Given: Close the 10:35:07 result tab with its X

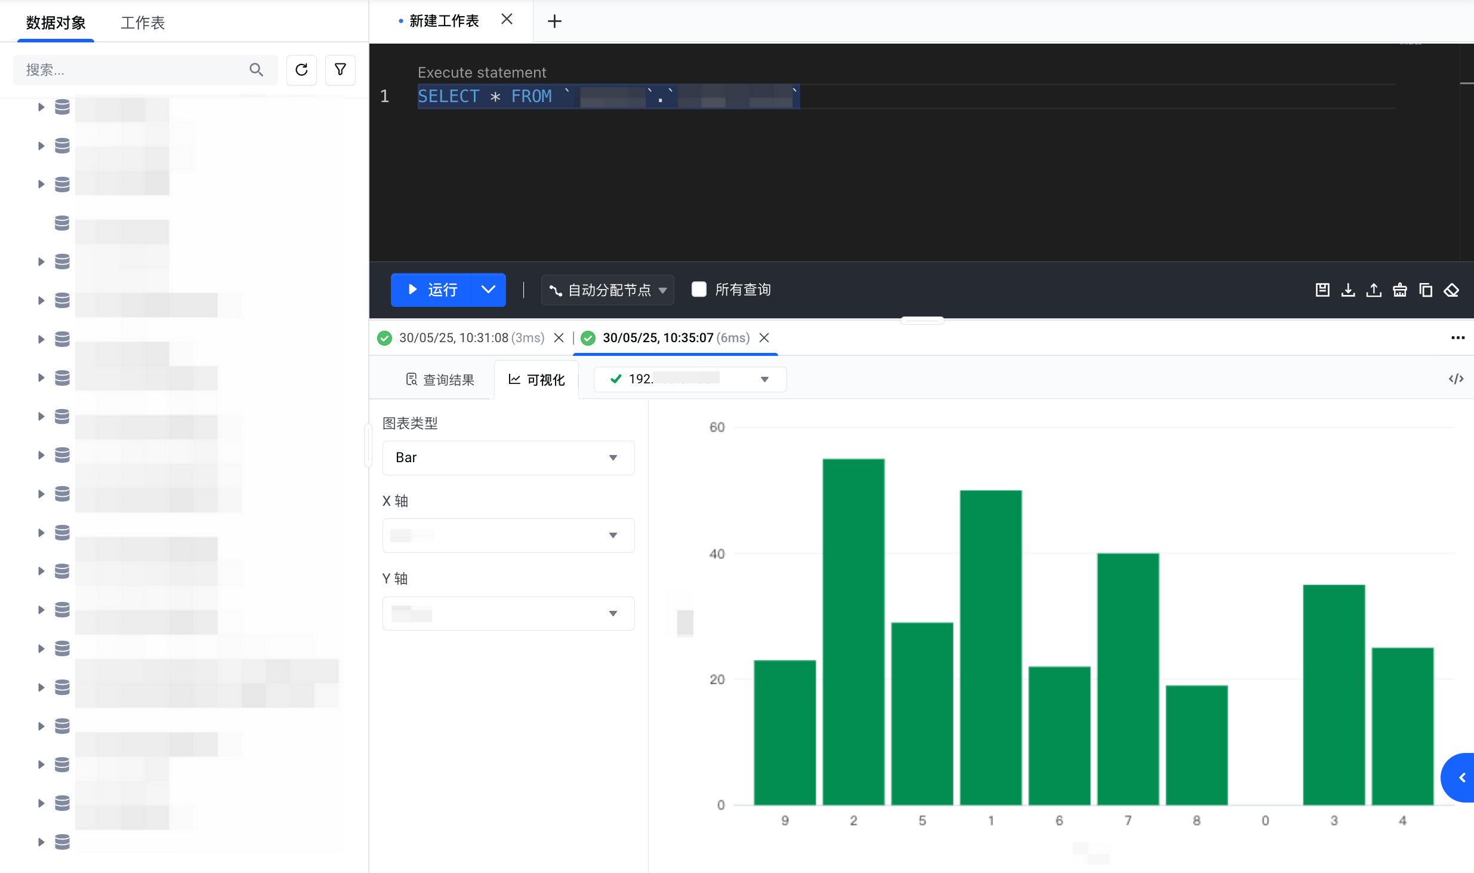Looking at the screenshot, I should pos(764,338).
